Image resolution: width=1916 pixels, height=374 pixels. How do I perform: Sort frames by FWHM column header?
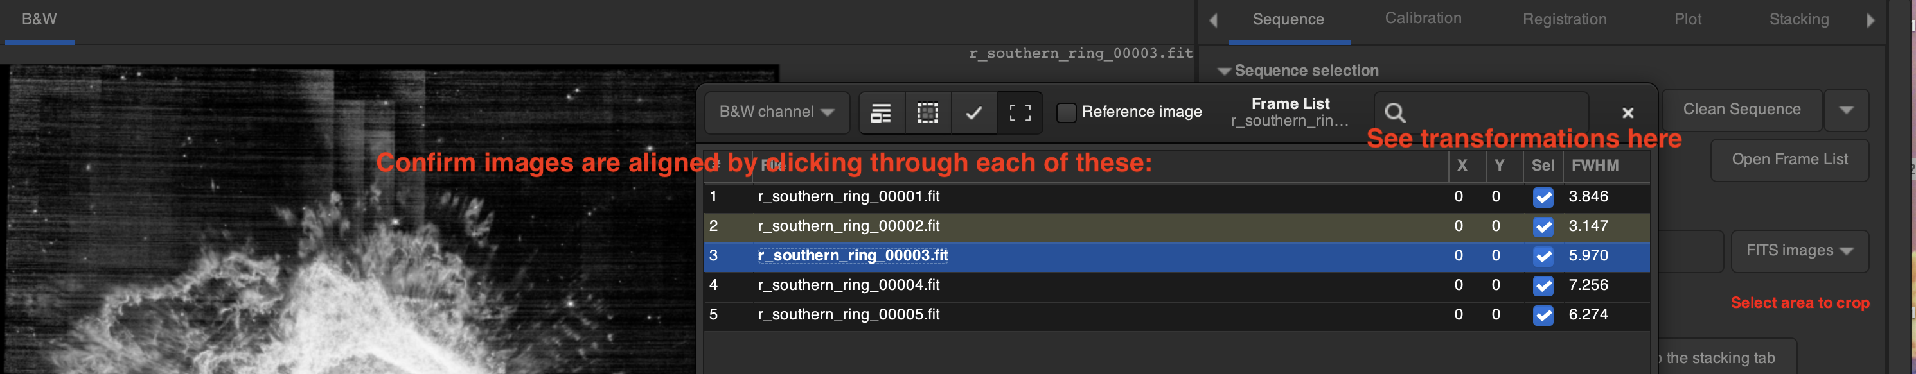[x=1595, y=166]
